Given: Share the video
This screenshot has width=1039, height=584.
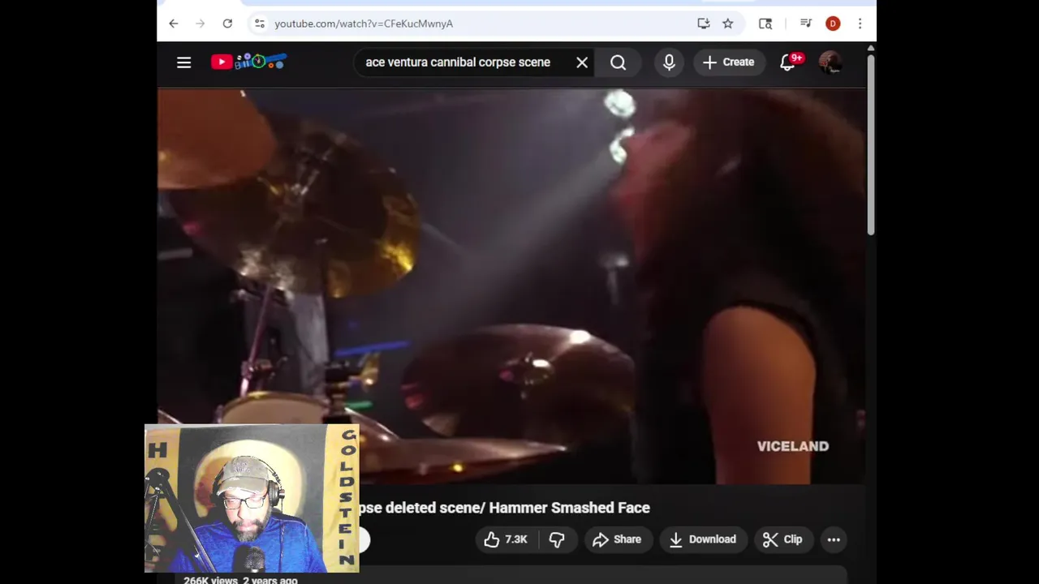Looking at the screenshot, I should point(617,539).
